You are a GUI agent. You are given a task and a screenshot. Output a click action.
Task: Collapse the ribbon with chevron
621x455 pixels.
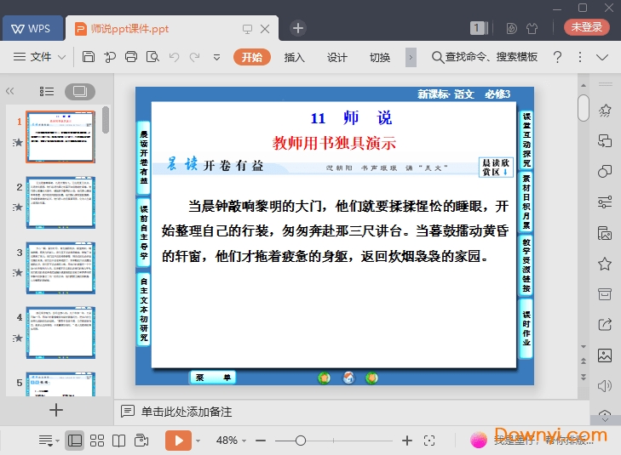pyautogui.click(x=602, y=57)
